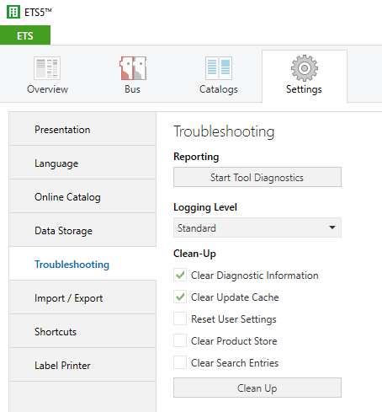Open the Catalogs book icon
Image resolution: width=382 pixels, height=412 pixels.
[219, 68]
